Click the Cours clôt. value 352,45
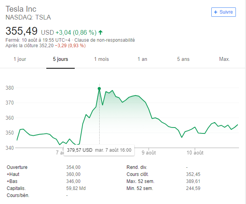Screen dimensions: 246x204 [193, 174]
